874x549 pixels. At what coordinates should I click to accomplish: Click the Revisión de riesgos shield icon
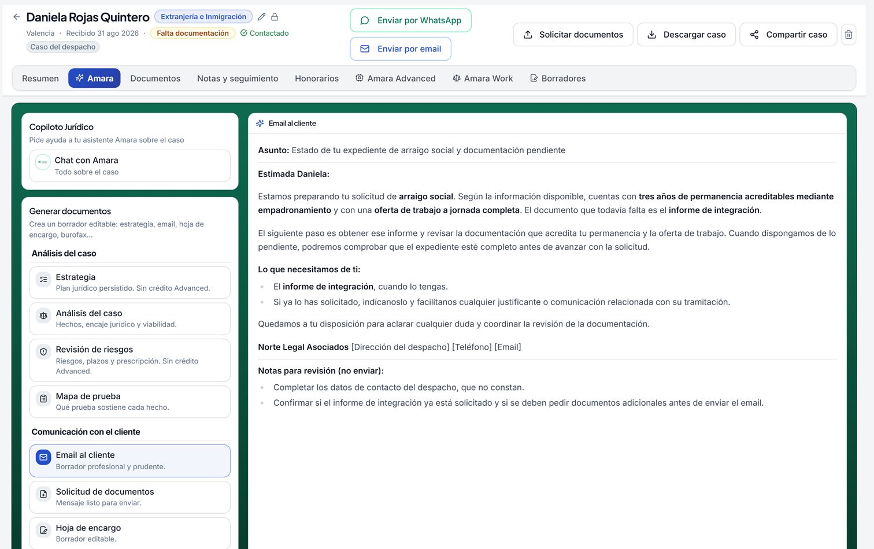pyautogui.click(x=43, y=351)
